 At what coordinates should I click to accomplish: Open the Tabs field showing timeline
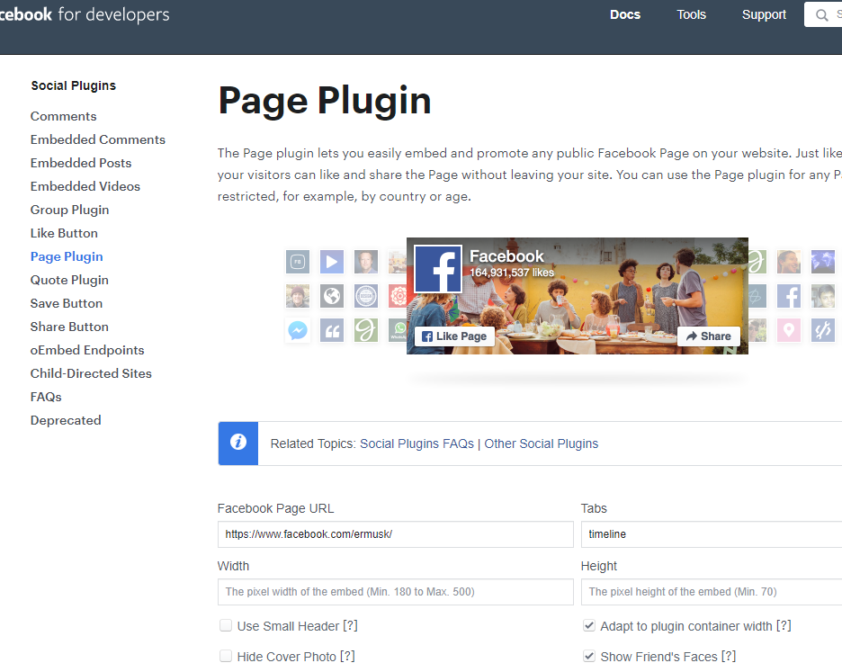(x=711, y=533)
